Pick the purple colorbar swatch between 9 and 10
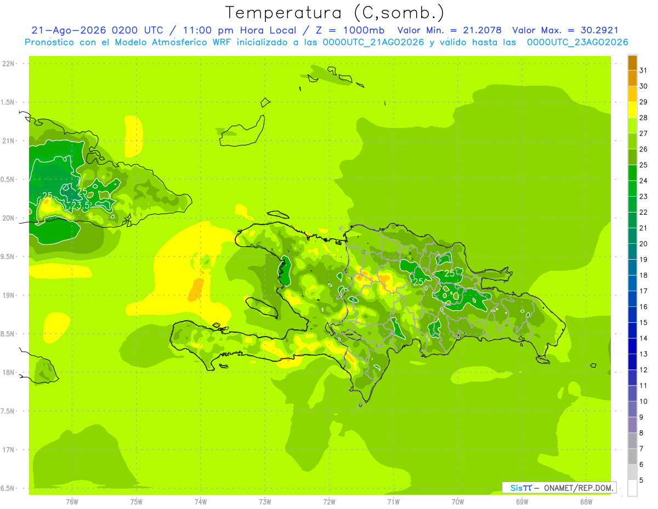Viewport: 658px width, 509px height. [x=632, y=410]
